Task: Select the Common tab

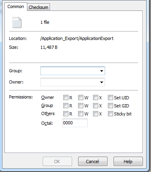Action: tap(16, 6)
